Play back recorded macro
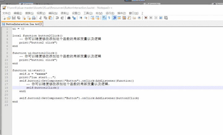This screenshot has width=223, height=135. point(156,18)
